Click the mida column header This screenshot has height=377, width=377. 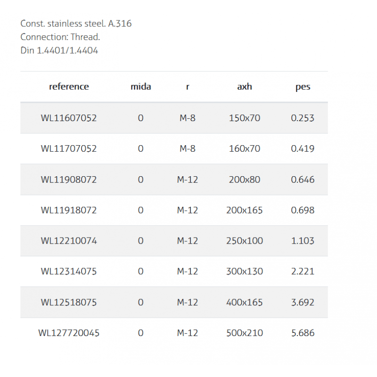pos(140,87)
